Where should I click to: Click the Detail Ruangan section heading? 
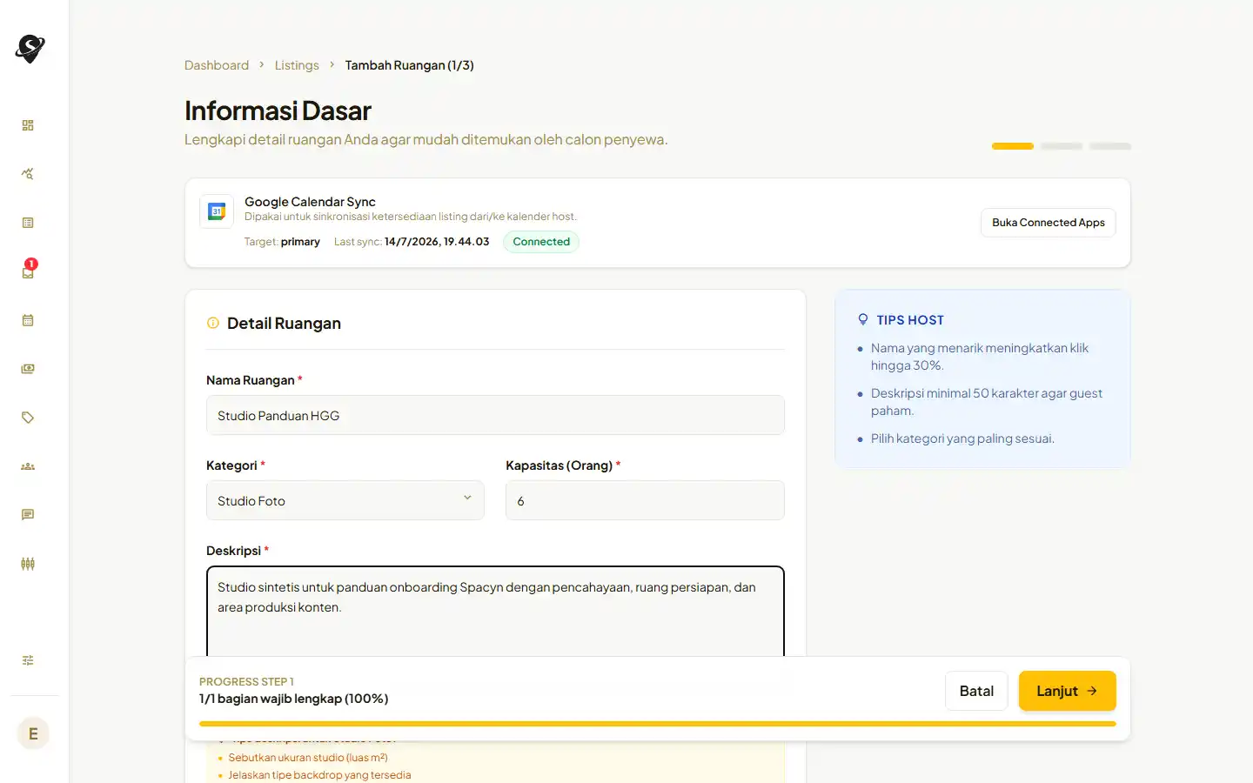(x=284, y=323)
